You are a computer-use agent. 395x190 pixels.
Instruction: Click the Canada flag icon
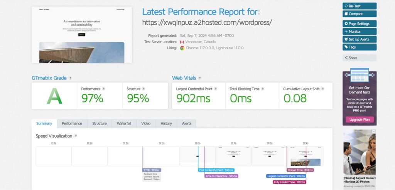tap(182, 42)
